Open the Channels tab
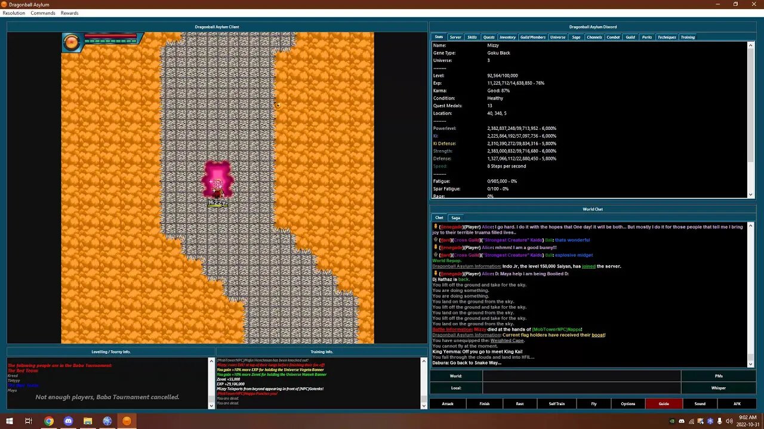This screenshot has width=764, height=429. point(594,37)
